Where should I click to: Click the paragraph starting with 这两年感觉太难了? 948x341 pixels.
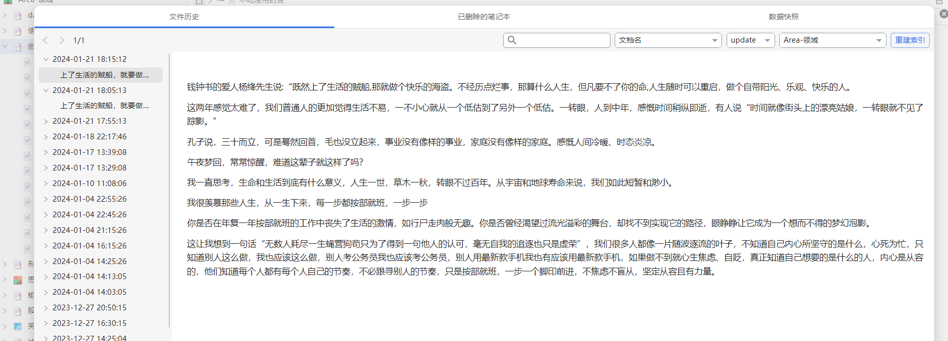tap(555, 114)
